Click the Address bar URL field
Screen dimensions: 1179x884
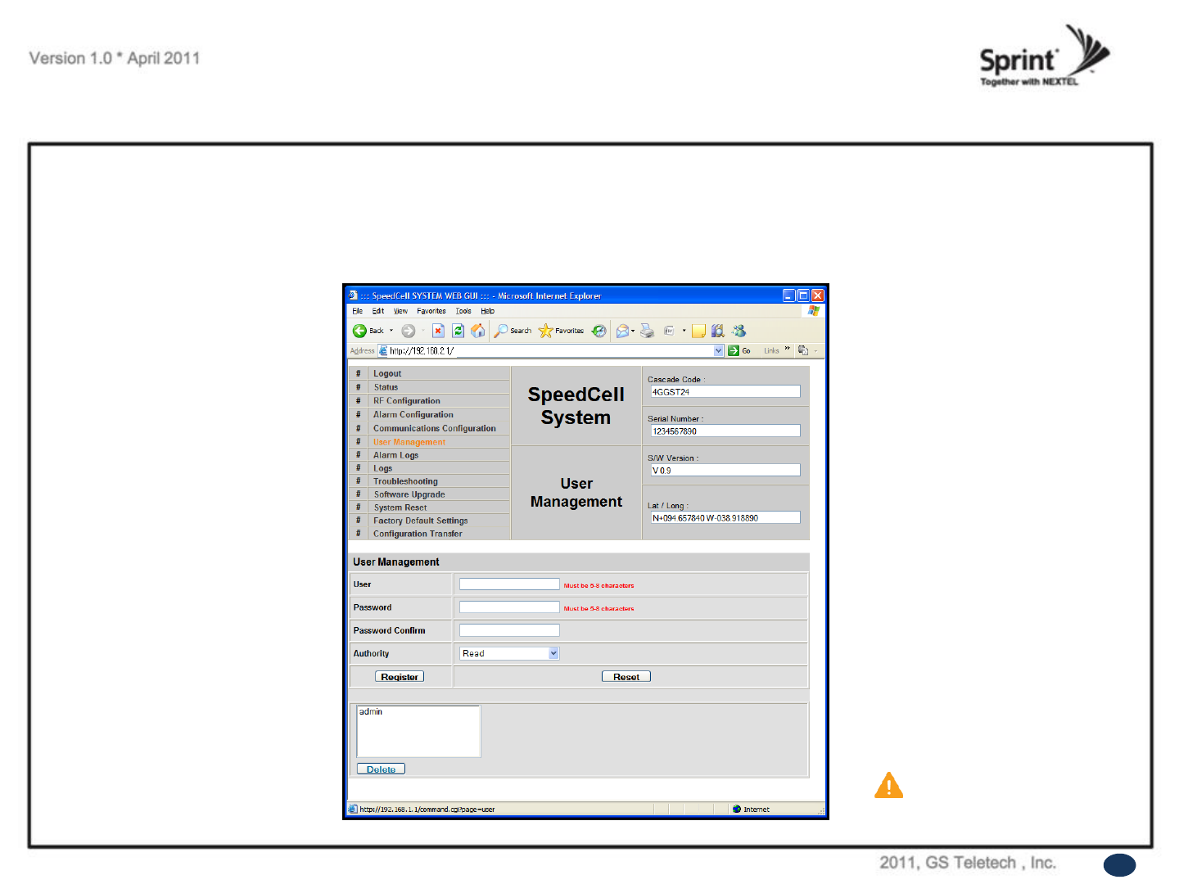click(x=550, y=350)
